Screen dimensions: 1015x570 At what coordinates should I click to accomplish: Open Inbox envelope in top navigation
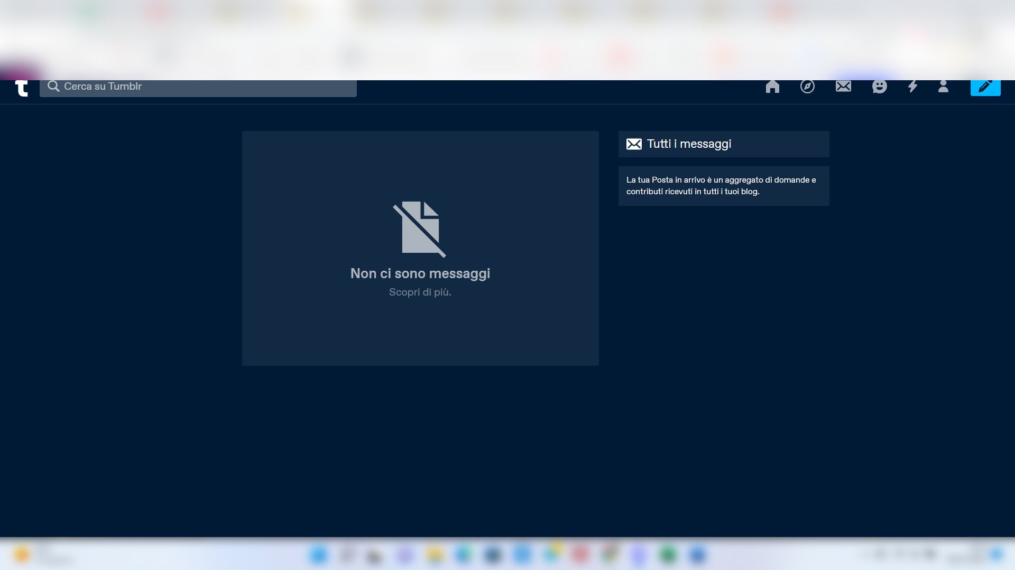tap(843, 87)
